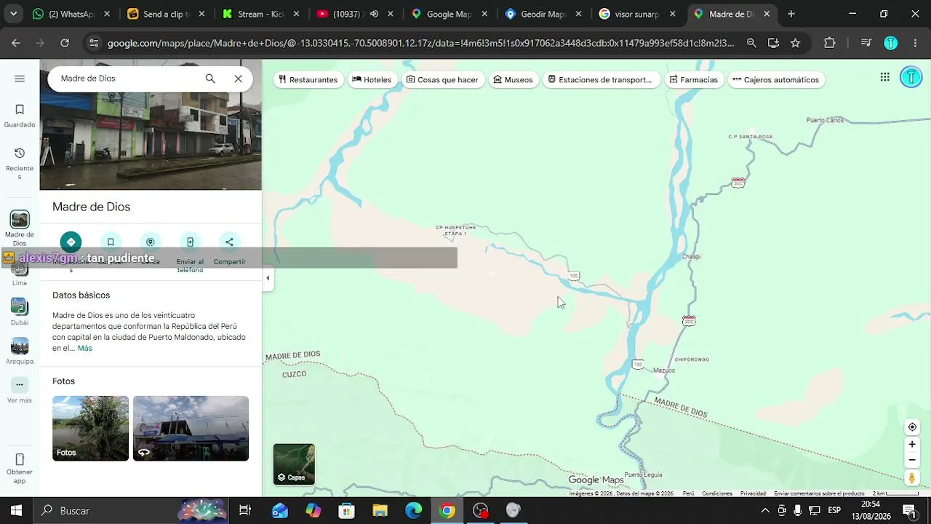Viewport: 931px width, 524px height.
Task: Filter map by Restaurantes
Action: [x=308, y=79]
